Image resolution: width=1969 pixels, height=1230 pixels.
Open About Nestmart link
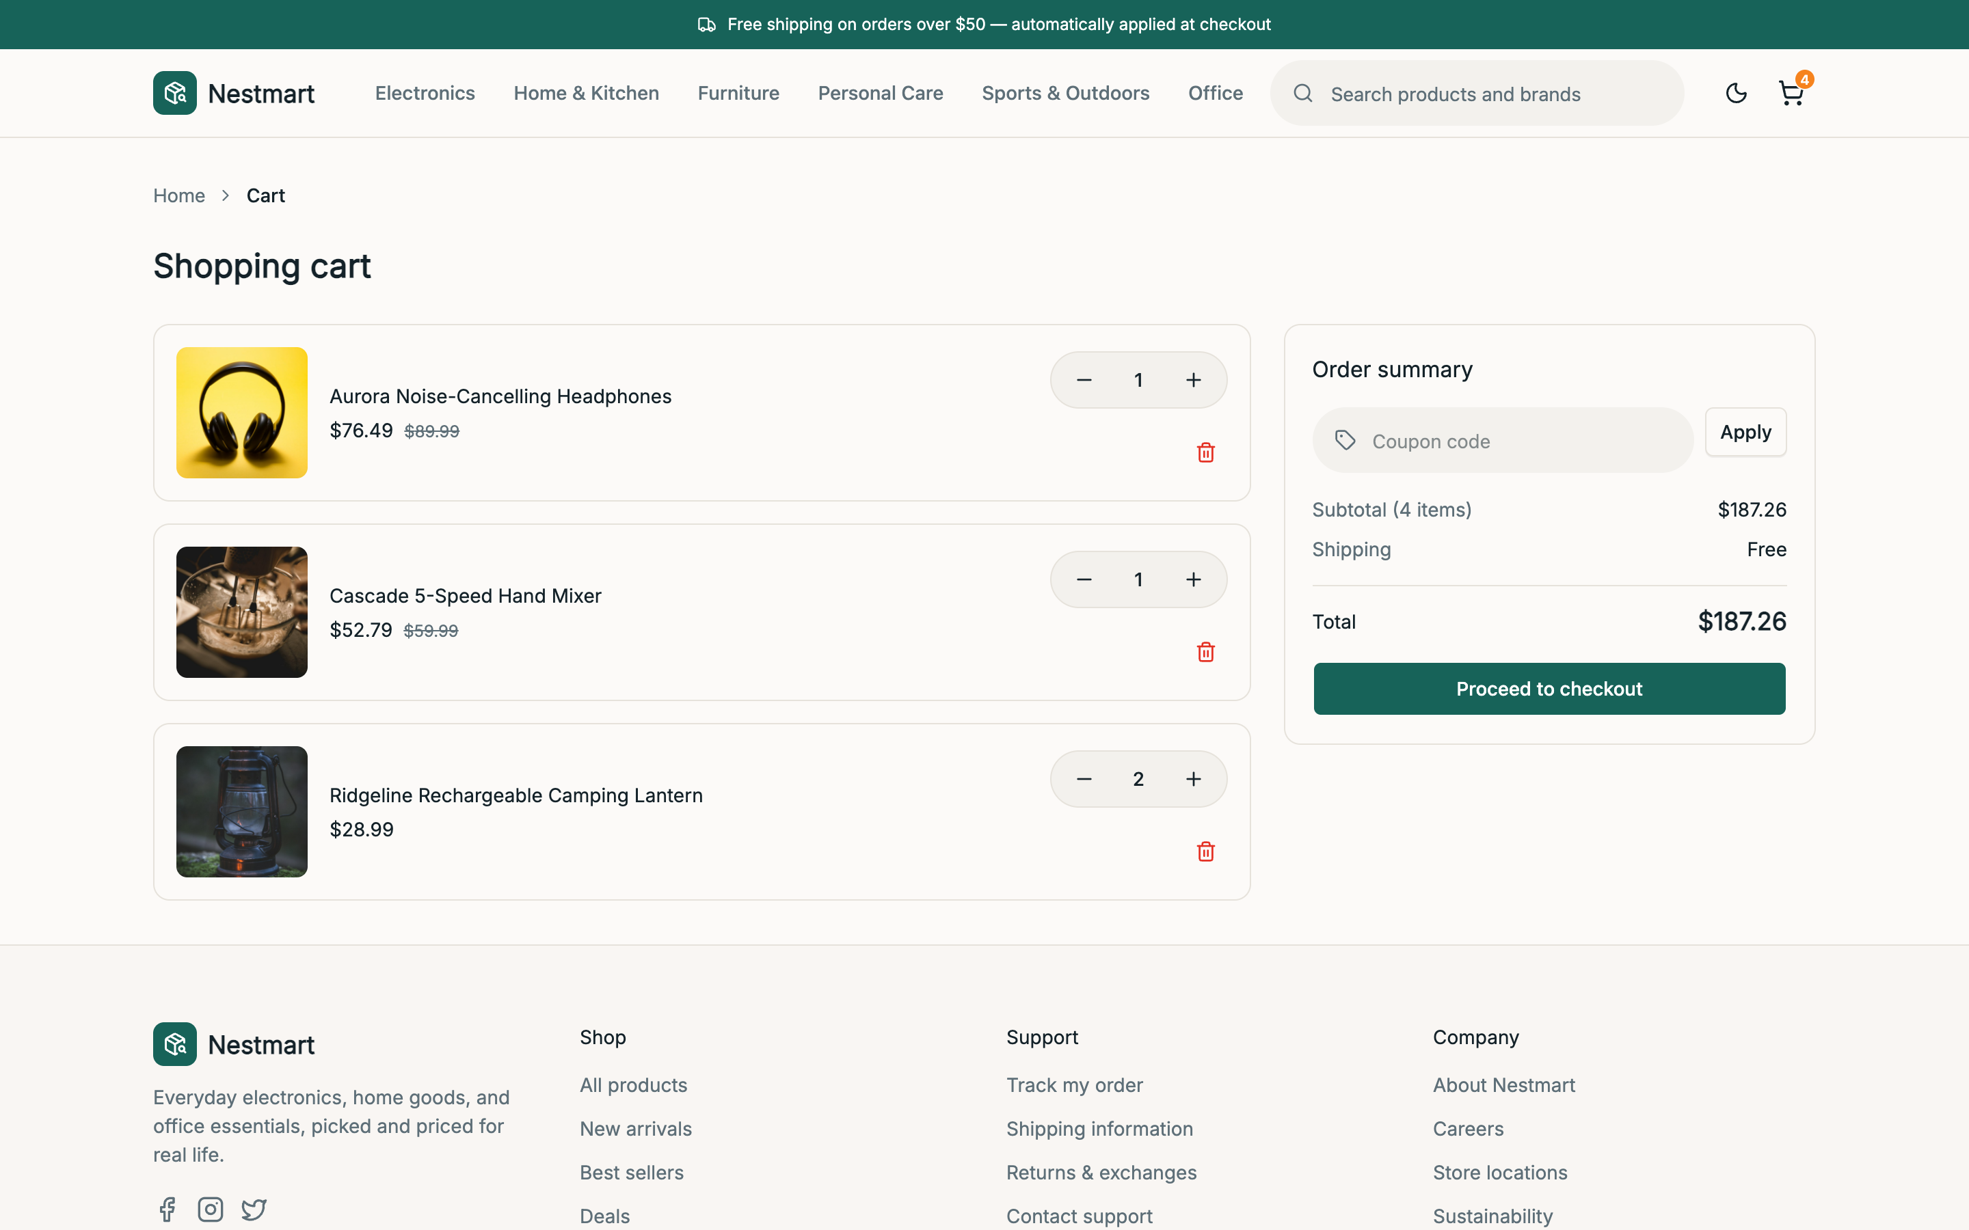click(1503, 1084)
